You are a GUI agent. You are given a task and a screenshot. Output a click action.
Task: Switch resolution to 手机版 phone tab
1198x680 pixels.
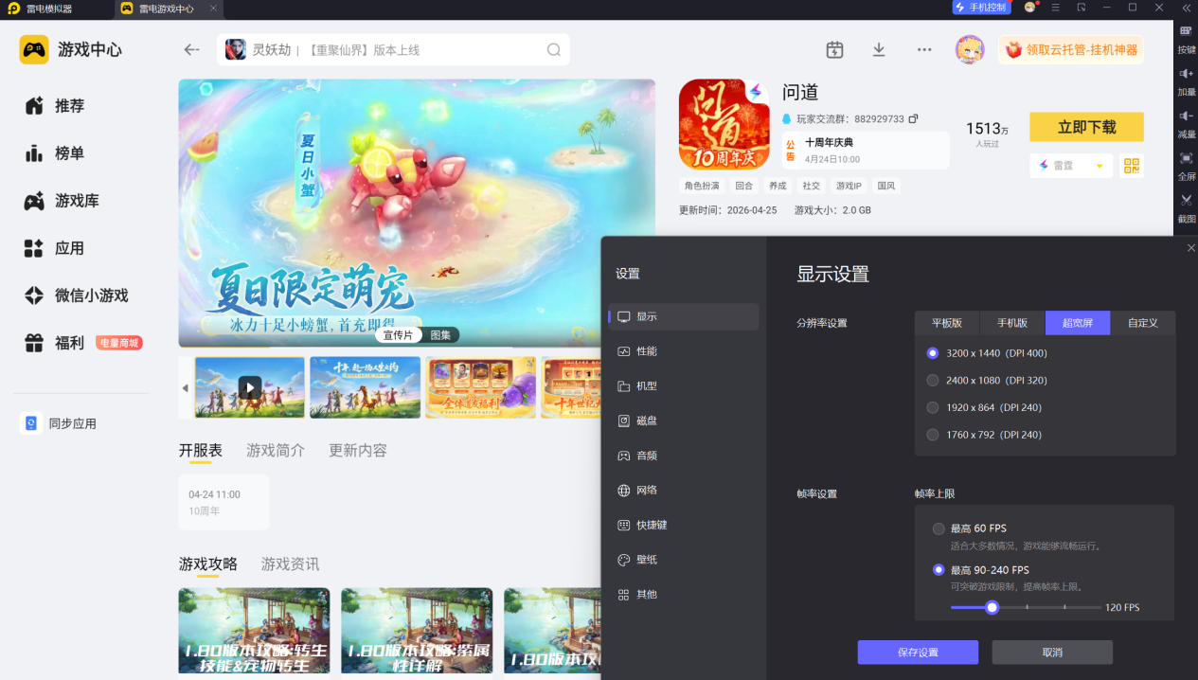[x=1012, y=323]
